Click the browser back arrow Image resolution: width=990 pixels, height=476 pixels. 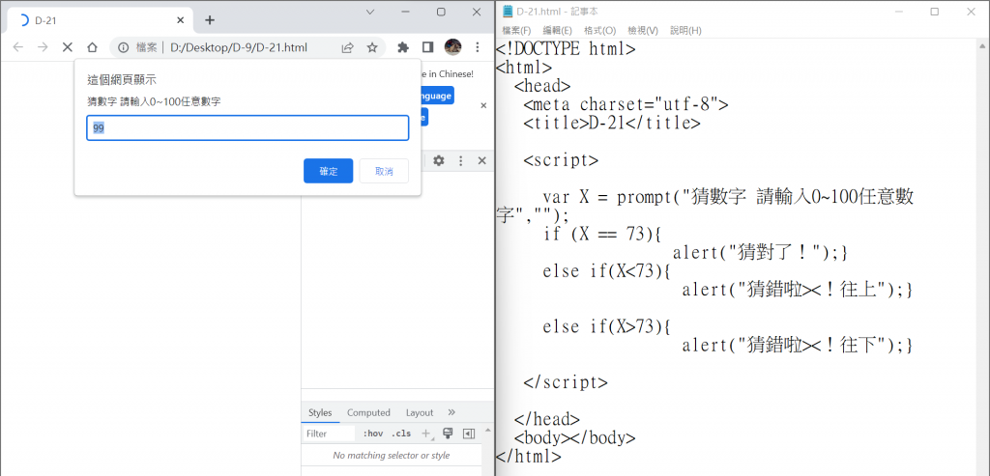pyautogui.click(x=18, y=47)
